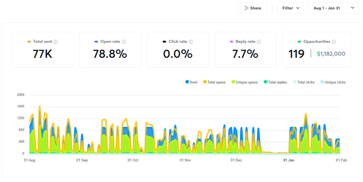Click the chevron arrow on date range selector

click(x=353, y=8)
